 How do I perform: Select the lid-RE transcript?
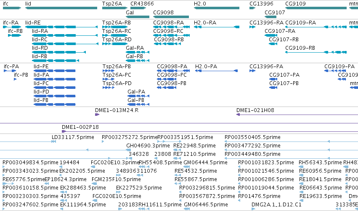[61, 27]
